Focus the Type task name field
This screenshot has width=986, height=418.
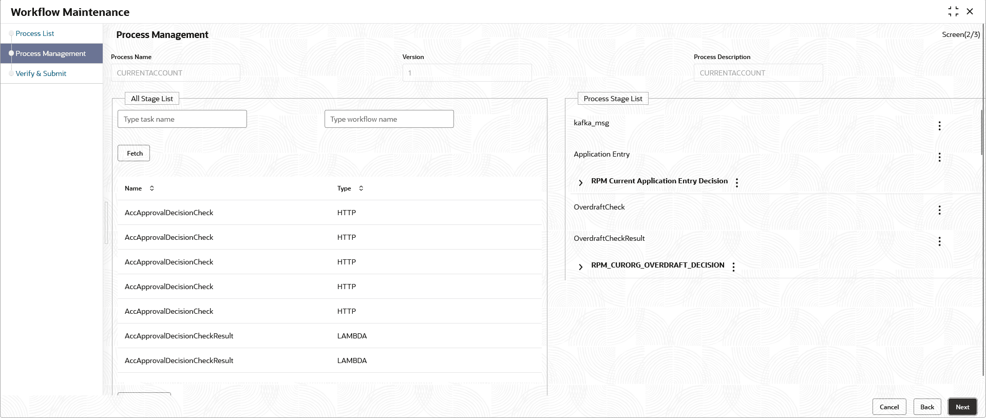tap(182, 119)
